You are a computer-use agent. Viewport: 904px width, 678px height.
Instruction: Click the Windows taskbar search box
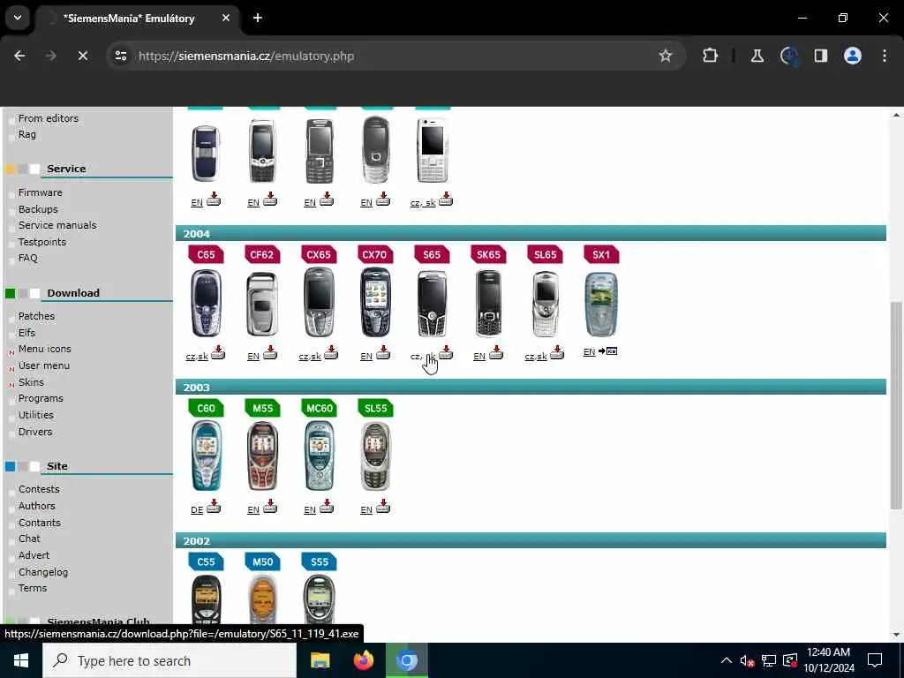pos(169,660)
